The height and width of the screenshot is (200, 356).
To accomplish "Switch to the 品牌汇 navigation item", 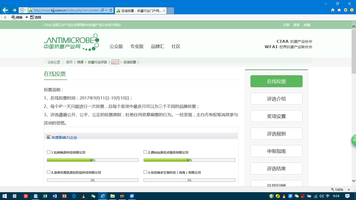I will coord(157,47).
